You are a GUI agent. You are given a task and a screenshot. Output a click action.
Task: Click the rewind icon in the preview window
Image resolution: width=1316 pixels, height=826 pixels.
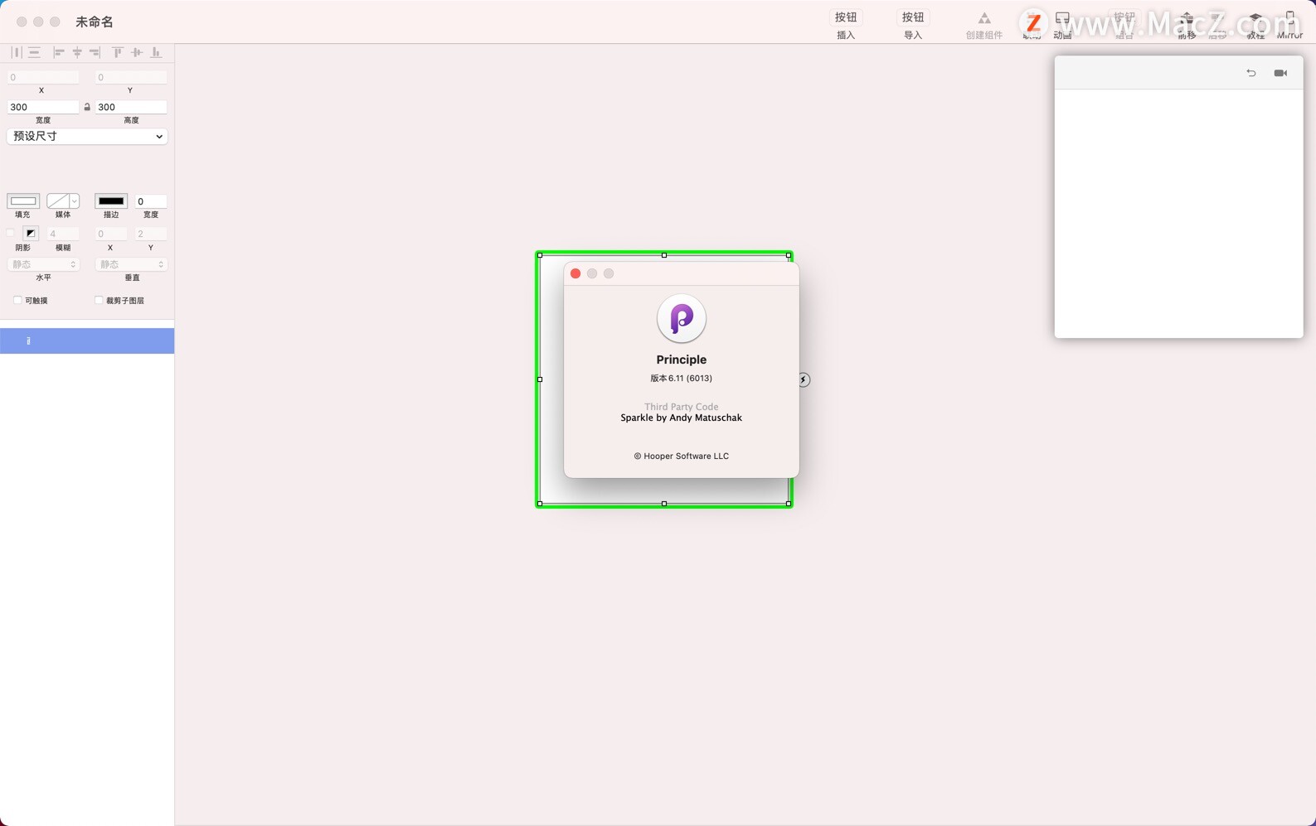click(x=1251, y=73)
